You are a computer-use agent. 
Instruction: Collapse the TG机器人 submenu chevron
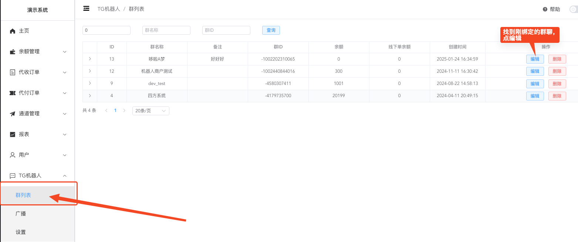point(65,175)
